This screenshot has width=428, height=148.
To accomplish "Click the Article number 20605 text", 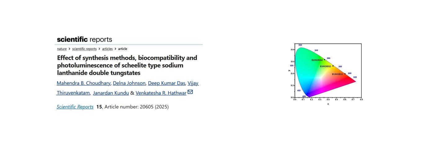I will point(129,107).
